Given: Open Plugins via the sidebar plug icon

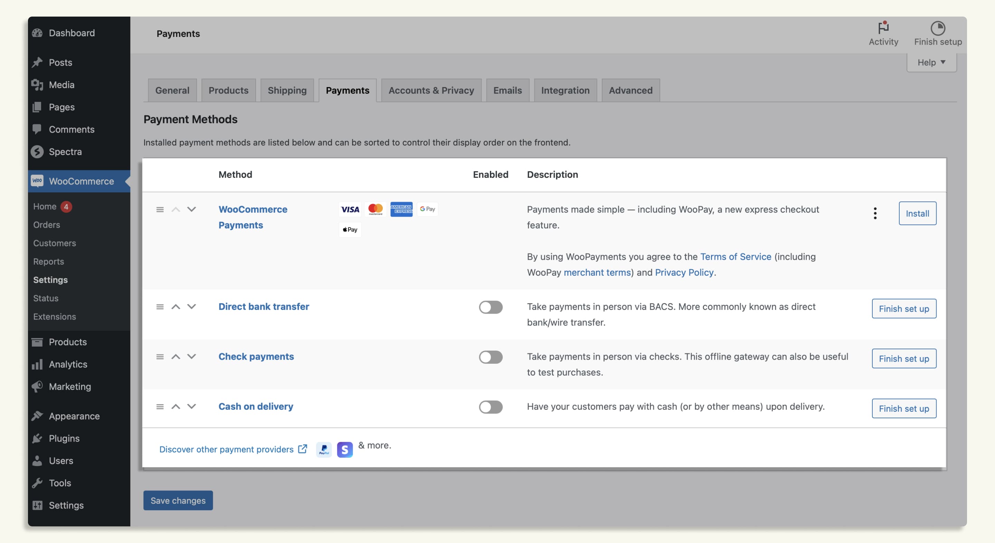Looking at the screenshot, I should point(37,438).
